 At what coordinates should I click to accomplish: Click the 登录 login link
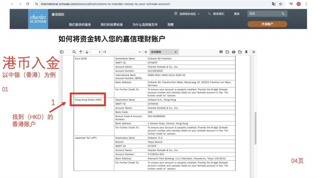point(237,14)
